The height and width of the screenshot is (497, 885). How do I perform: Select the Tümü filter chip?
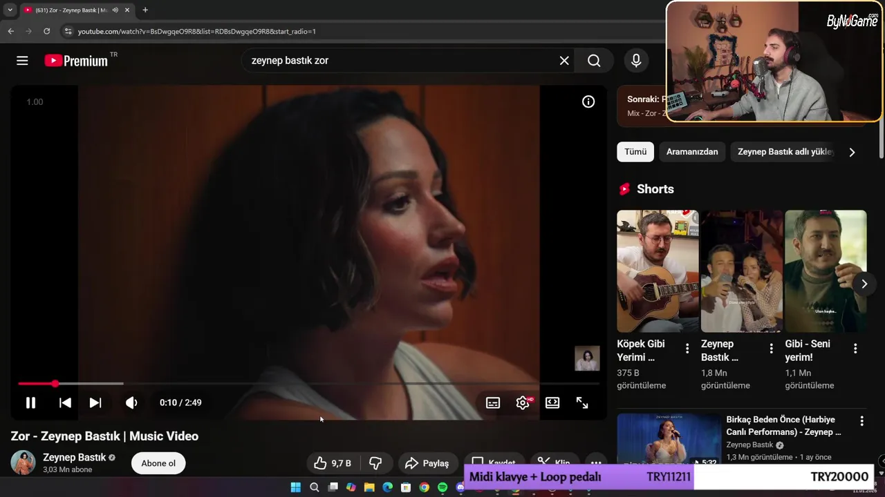(635, 152)
